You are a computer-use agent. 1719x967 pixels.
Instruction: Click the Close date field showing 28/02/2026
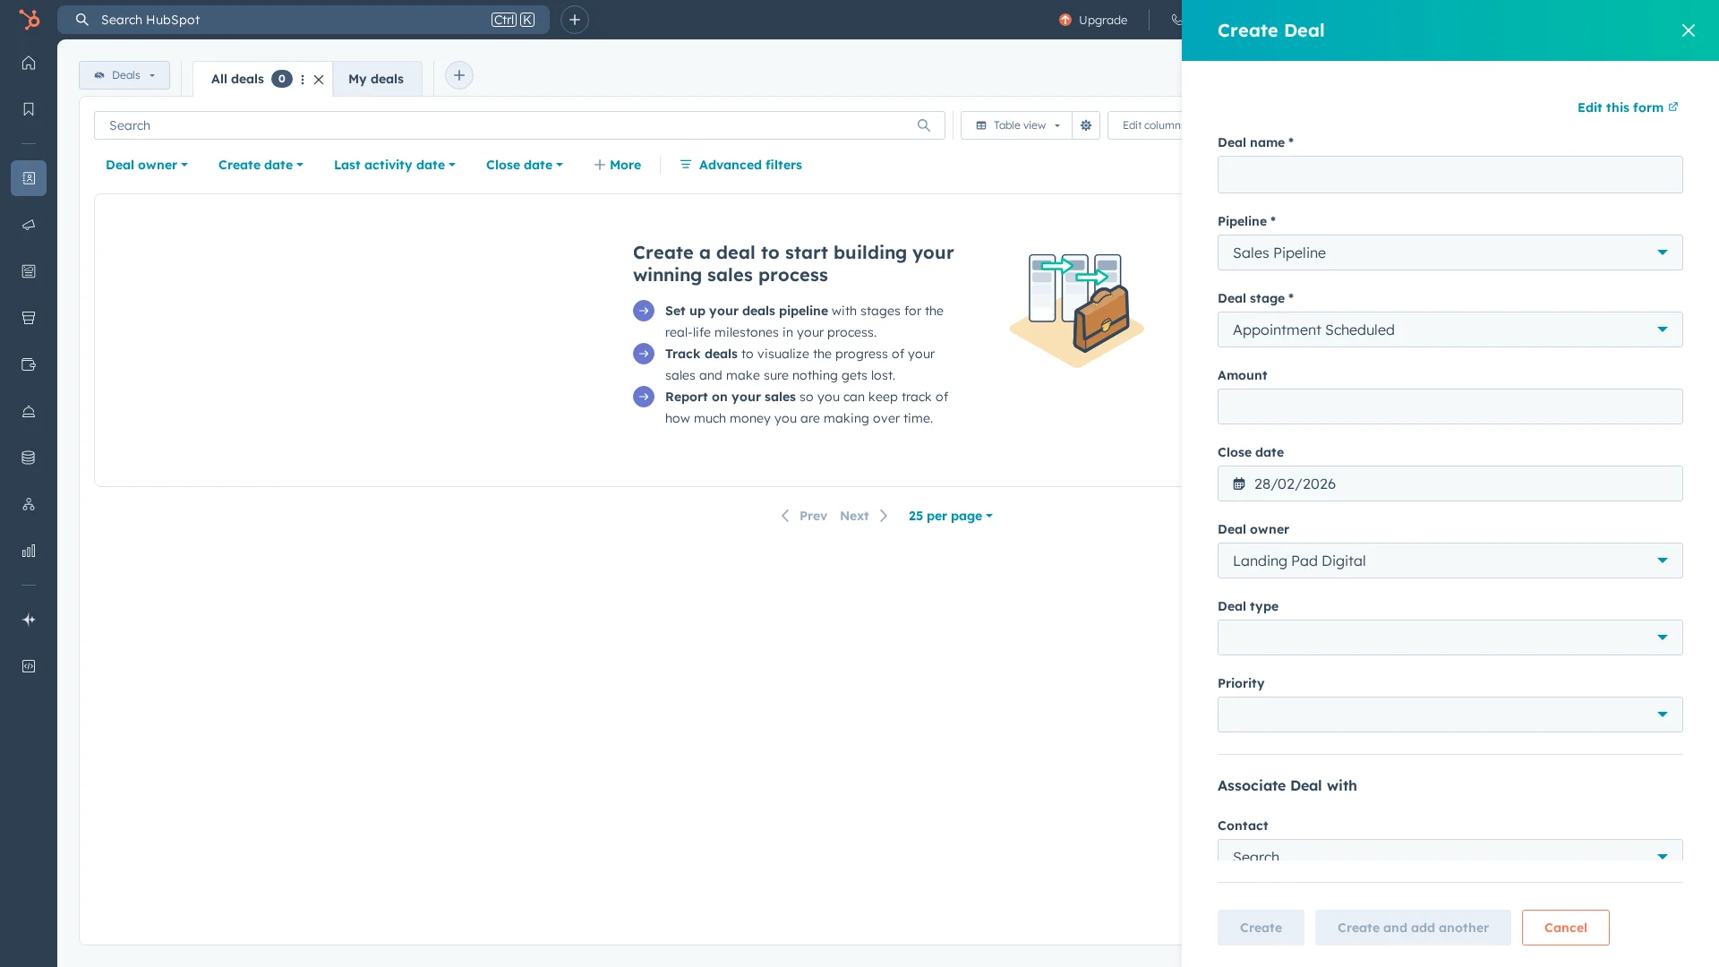[1450, 483]
